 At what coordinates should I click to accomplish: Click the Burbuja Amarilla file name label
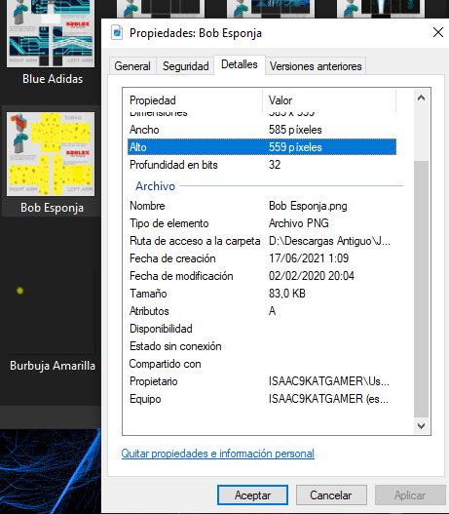pos(53,366)
